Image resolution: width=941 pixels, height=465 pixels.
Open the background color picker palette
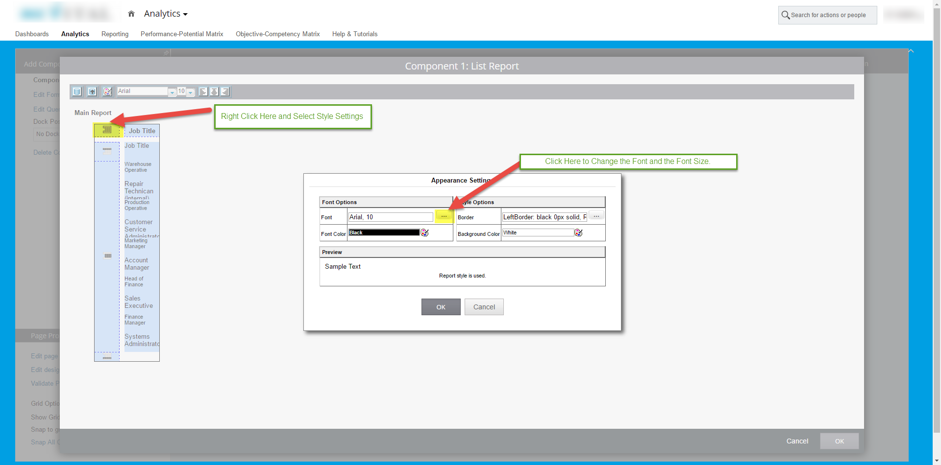coord(578,232)
